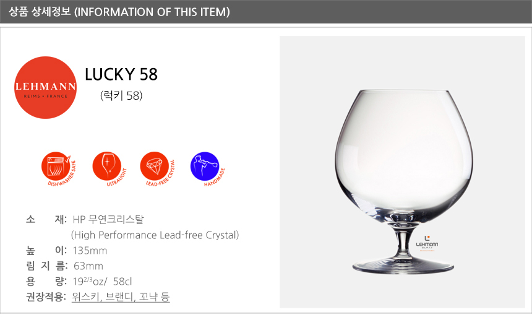Click the 럭키 58 Korean subtitle

121,96
